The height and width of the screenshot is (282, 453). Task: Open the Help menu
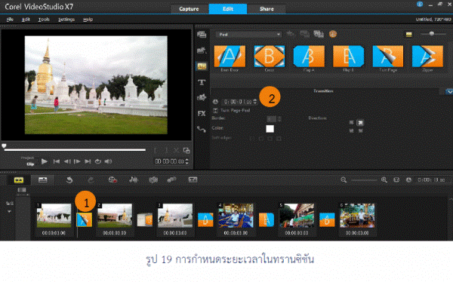(x=88, y=20)
